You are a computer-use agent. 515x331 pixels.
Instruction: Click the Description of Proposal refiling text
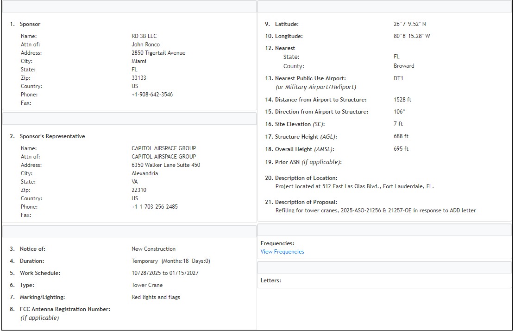(x=375, y=210)
